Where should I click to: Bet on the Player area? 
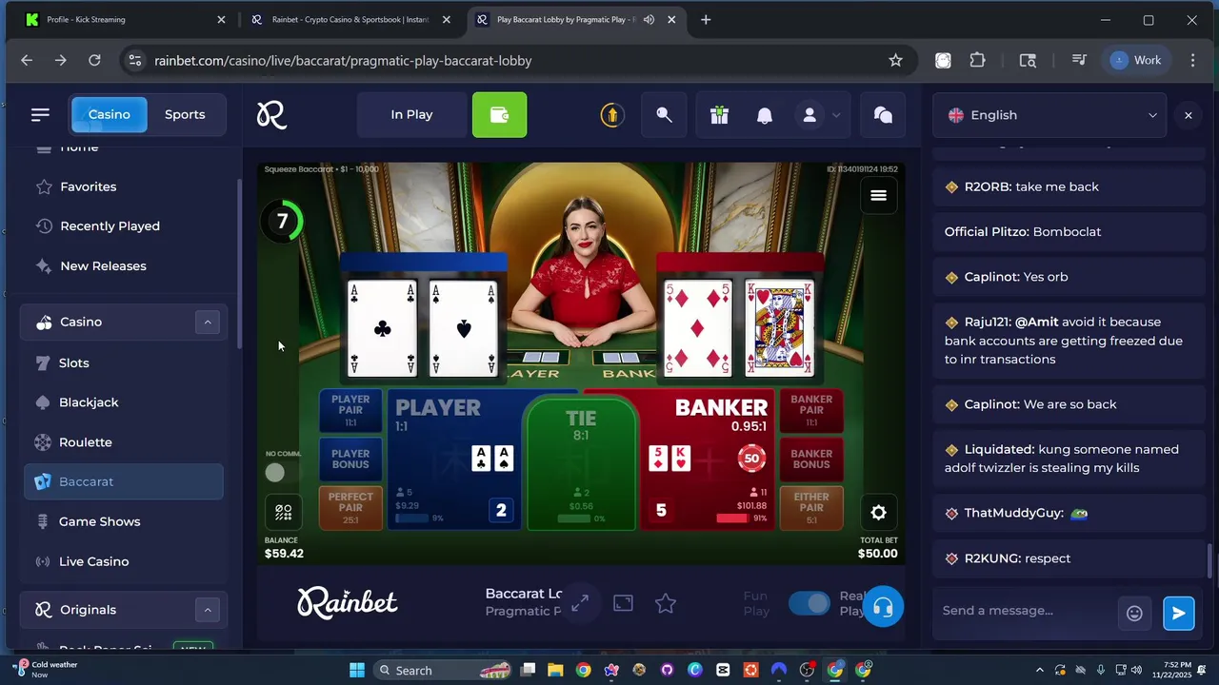click(452, 459)
